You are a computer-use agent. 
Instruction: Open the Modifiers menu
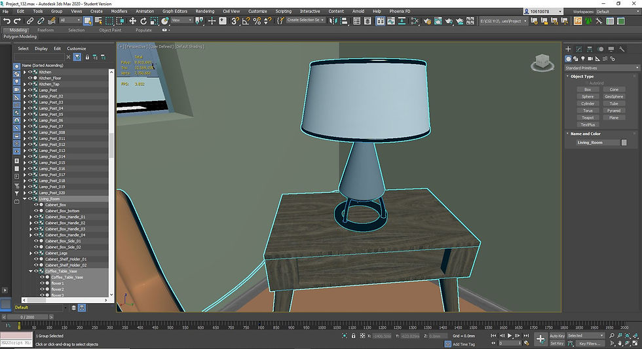(x=119, y=11)
